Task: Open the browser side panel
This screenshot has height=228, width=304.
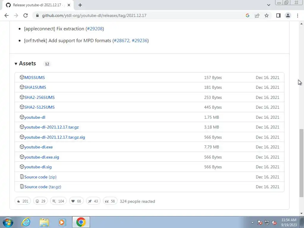Action: tap(278, 15)
